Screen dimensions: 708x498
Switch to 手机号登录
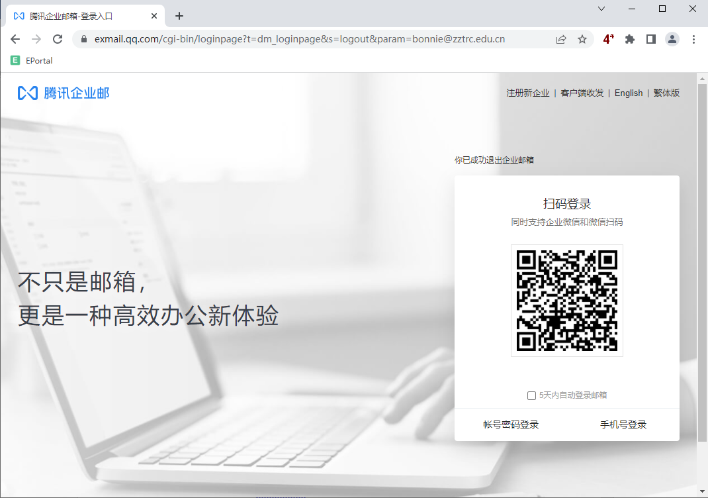pyautogui.click(x=623, y=424)
